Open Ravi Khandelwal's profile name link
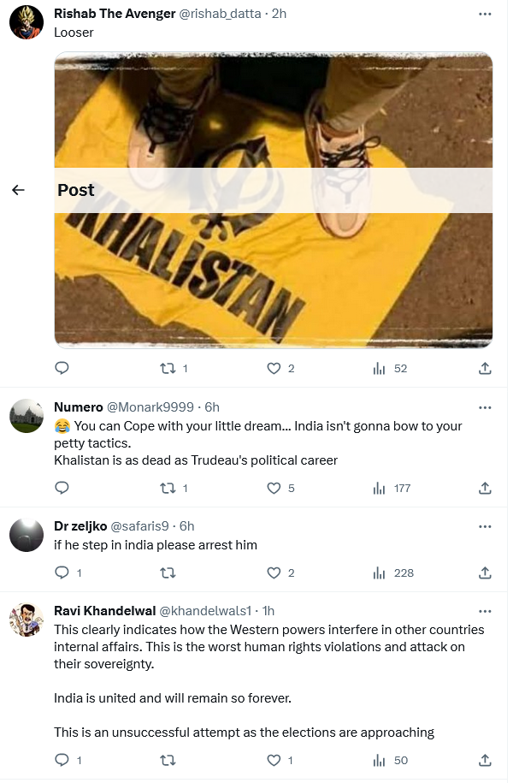519x783 pixels. pyautogui.click(x=105, y=611)
